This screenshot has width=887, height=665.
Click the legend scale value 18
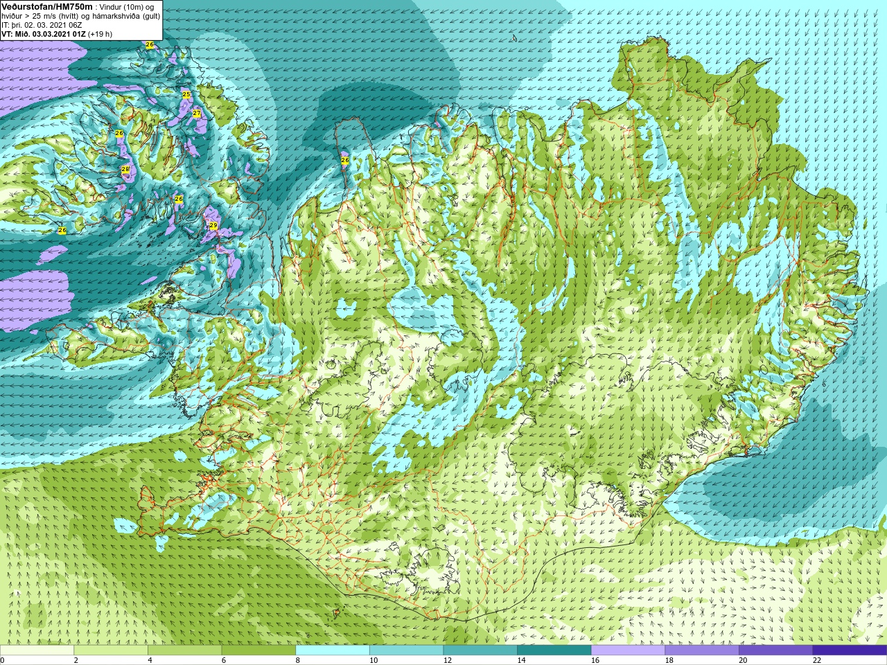pos(669,660)
